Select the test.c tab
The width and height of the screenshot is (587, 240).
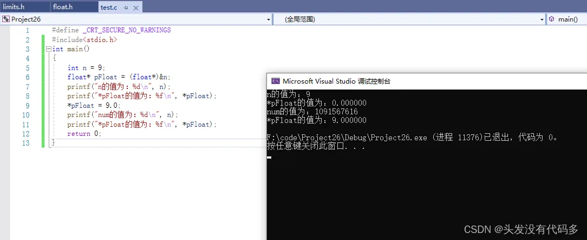109,8
